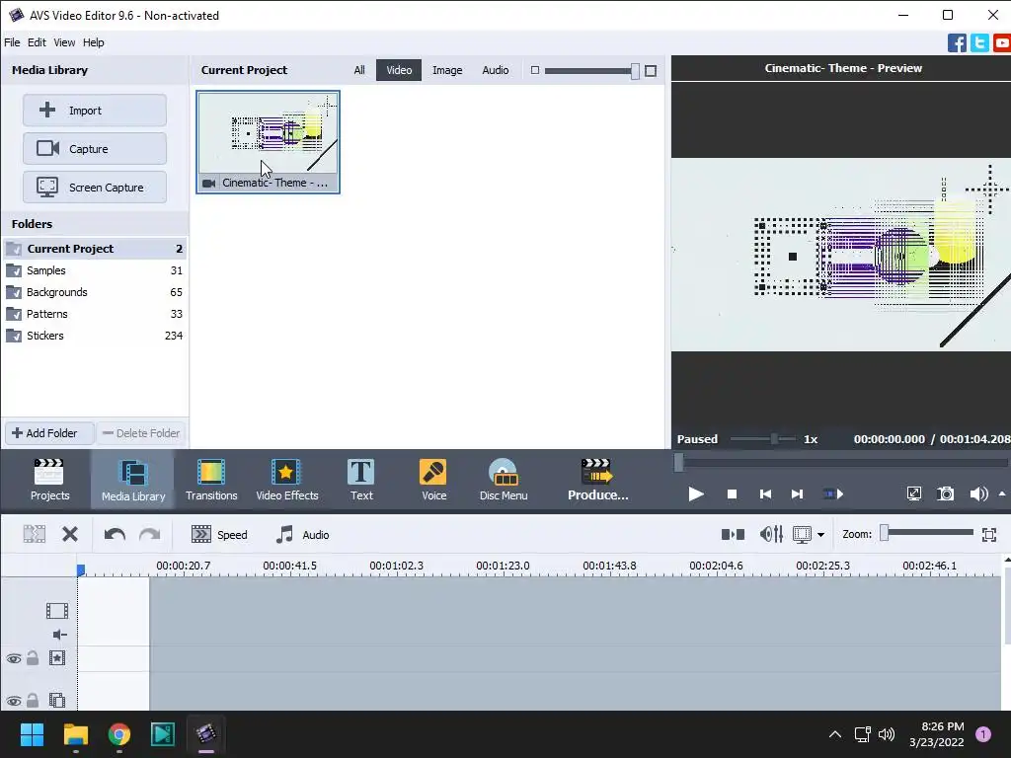The width and height of the screenshot is (1011, 758).
Task: Click the Capture button
Action: [x=95, y=149]
